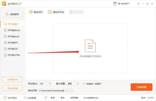Click the document icon in drop area
Viewport: 156px width, 101px height.
coord(90,46)
